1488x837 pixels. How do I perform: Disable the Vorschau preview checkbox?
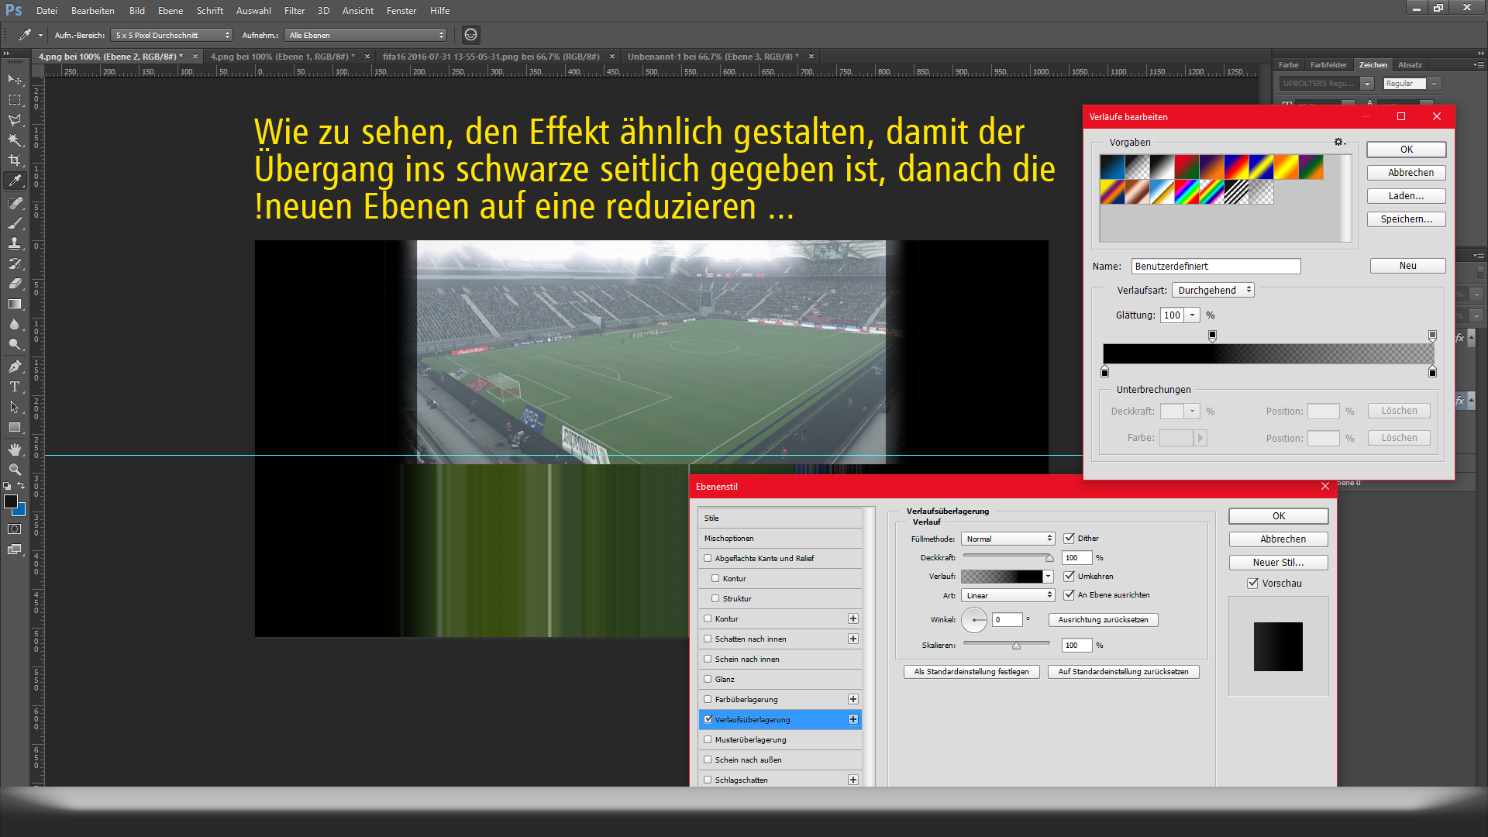point(1252,584)
